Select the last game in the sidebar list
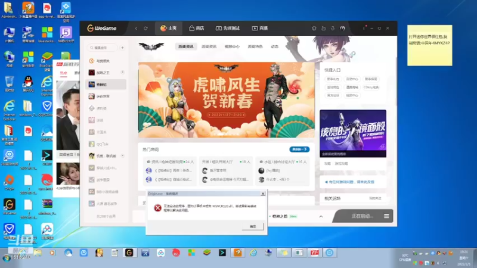The image size is (477, 268). pyautogui.click(x=106, y=204)
